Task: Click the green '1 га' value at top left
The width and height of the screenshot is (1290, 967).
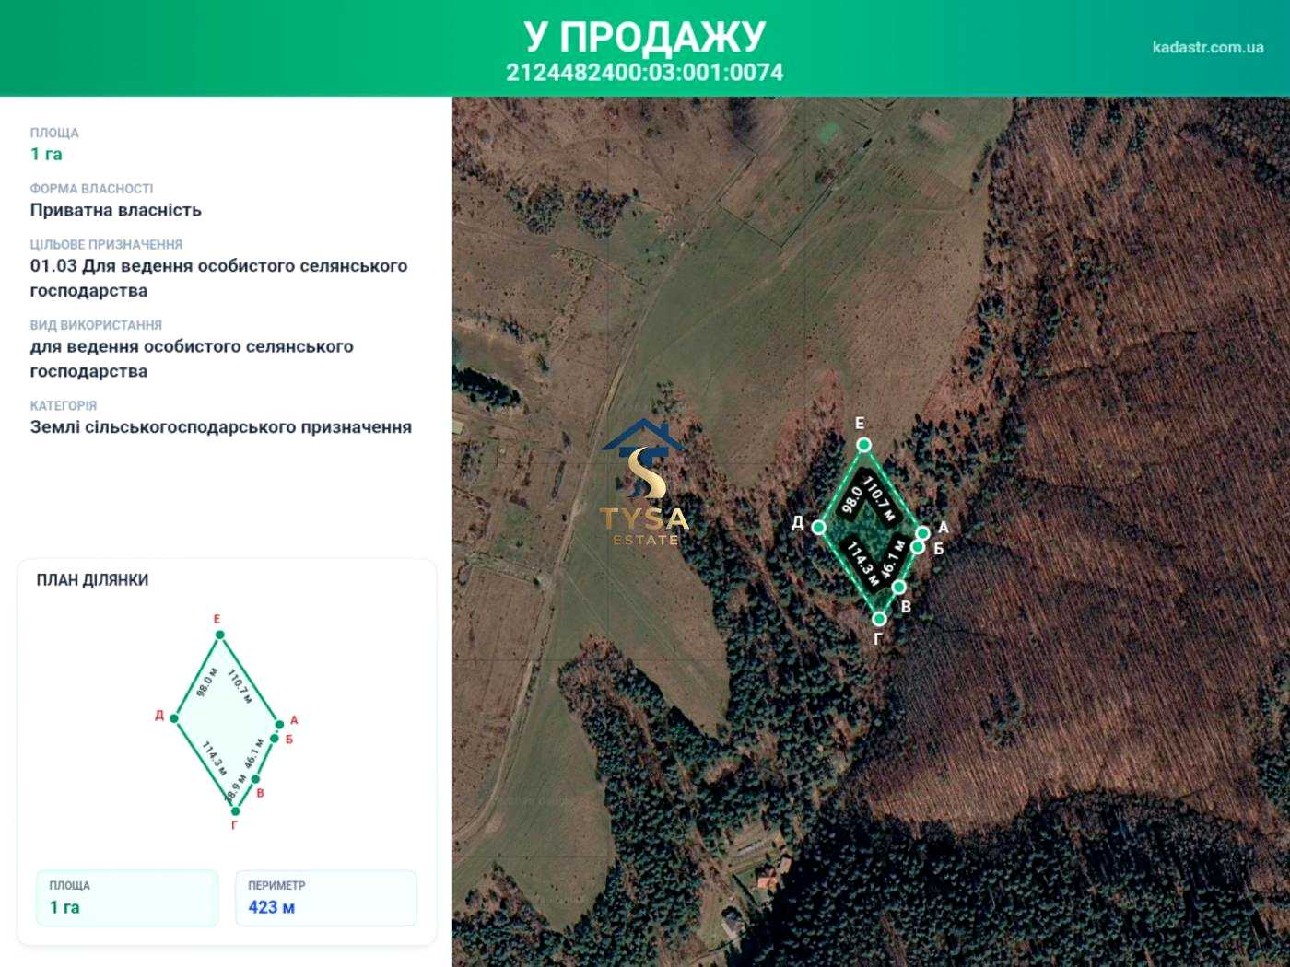Action: (x=46, y=154)
